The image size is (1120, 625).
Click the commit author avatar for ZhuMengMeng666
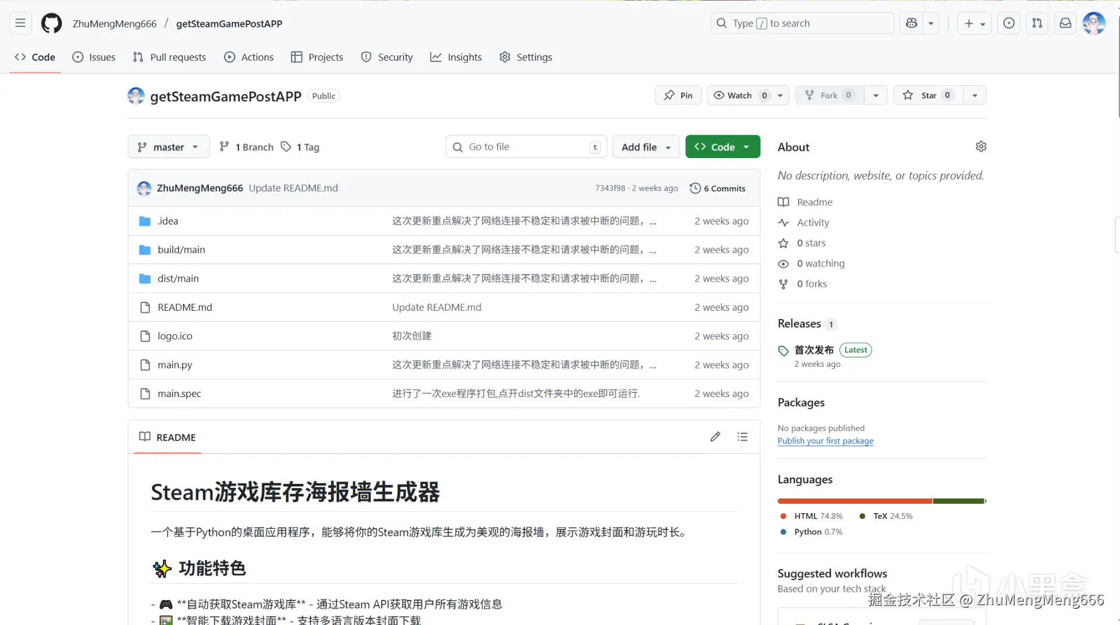point(144,188)
